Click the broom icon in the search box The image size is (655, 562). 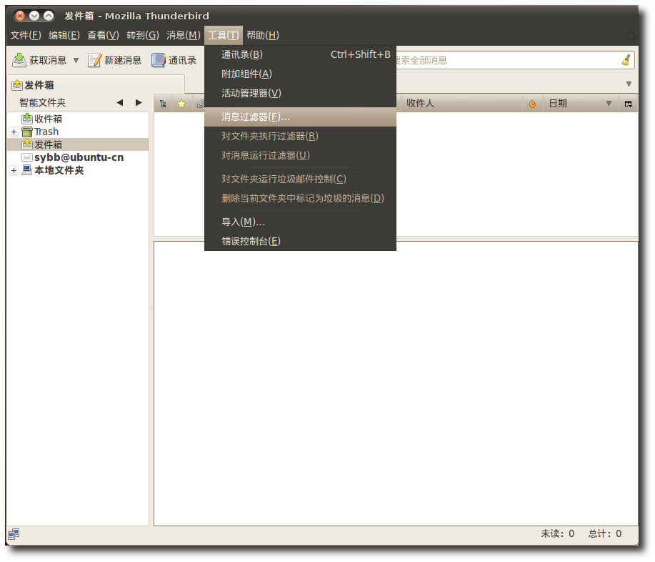[626, 60]
